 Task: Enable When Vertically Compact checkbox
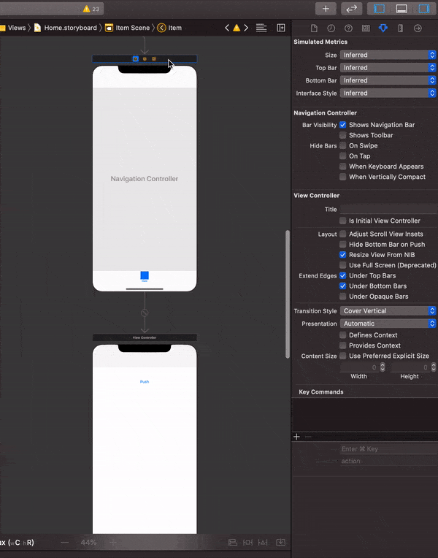click(342, 177)
